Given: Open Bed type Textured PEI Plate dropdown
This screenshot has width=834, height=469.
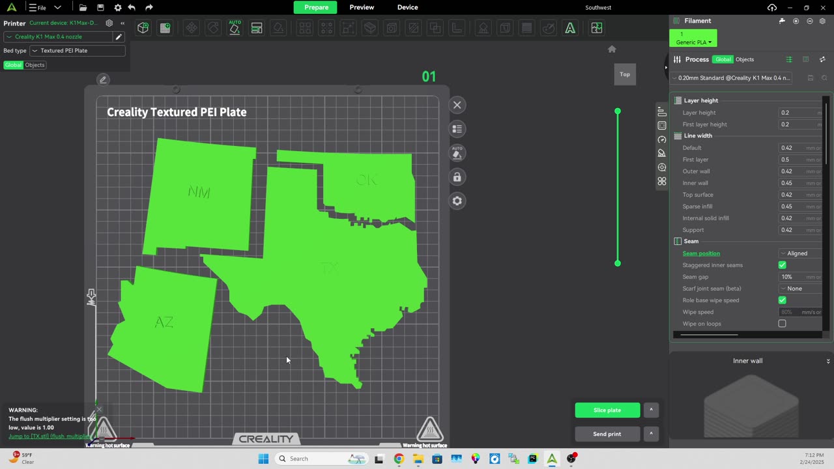Looking at the screenshot, I should (78, 51).
